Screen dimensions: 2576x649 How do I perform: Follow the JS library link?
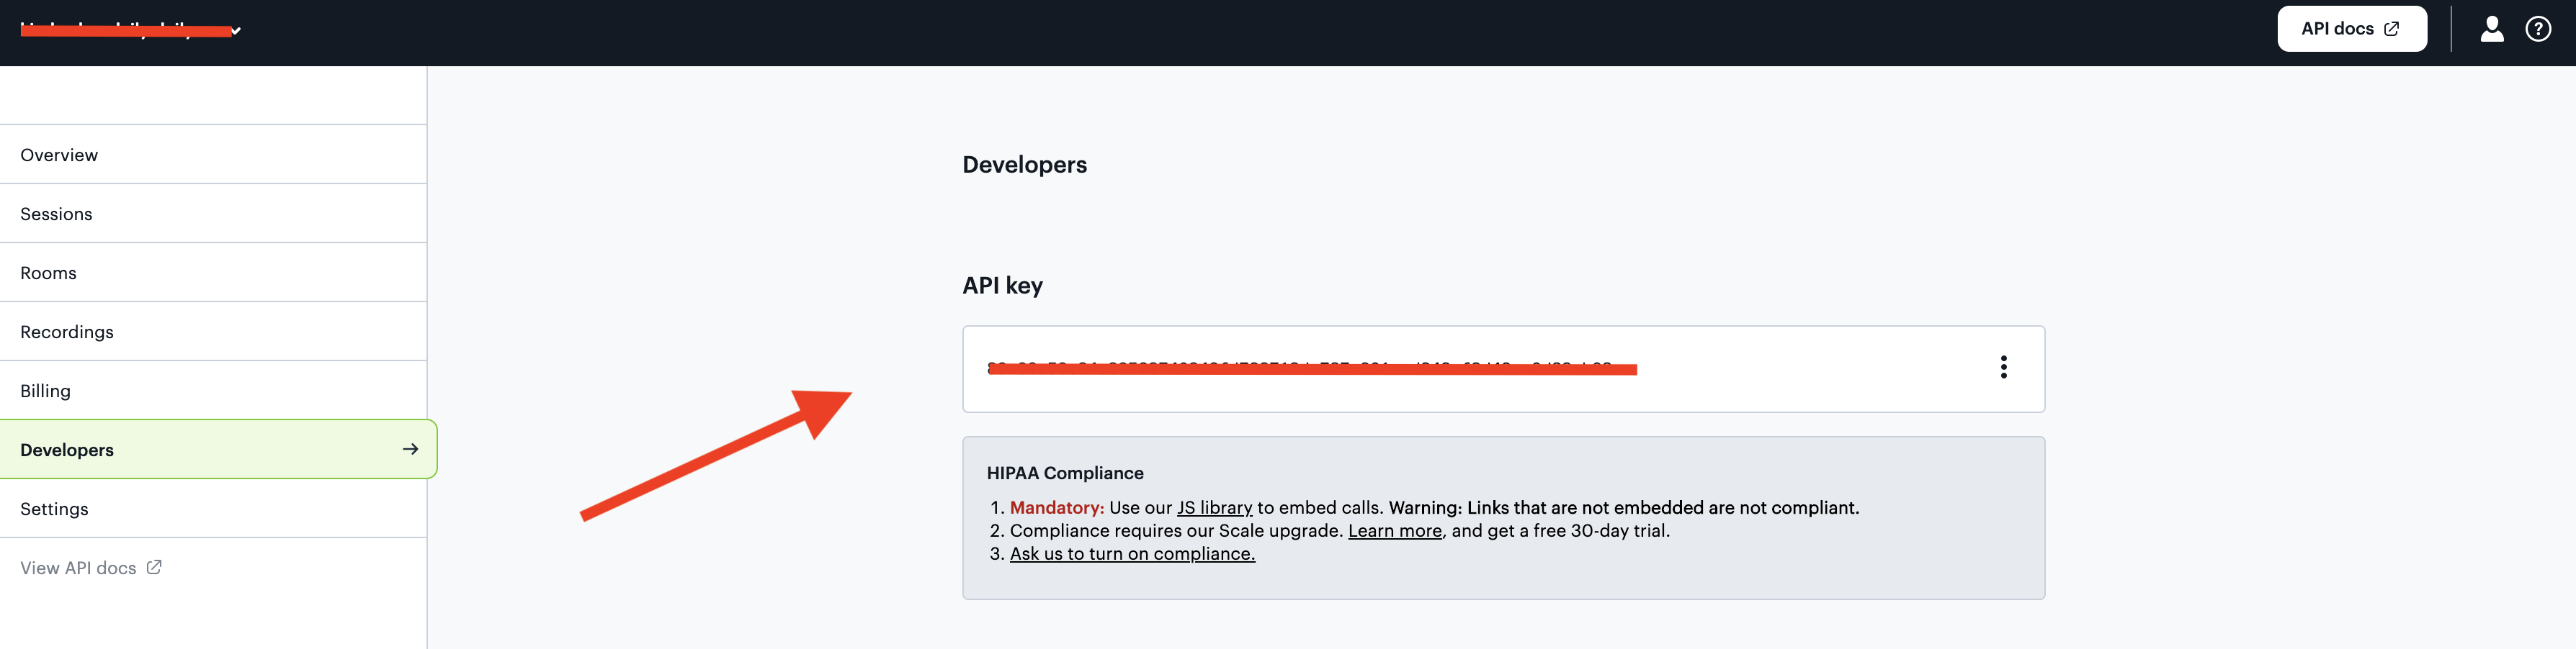pos(1214,508)
